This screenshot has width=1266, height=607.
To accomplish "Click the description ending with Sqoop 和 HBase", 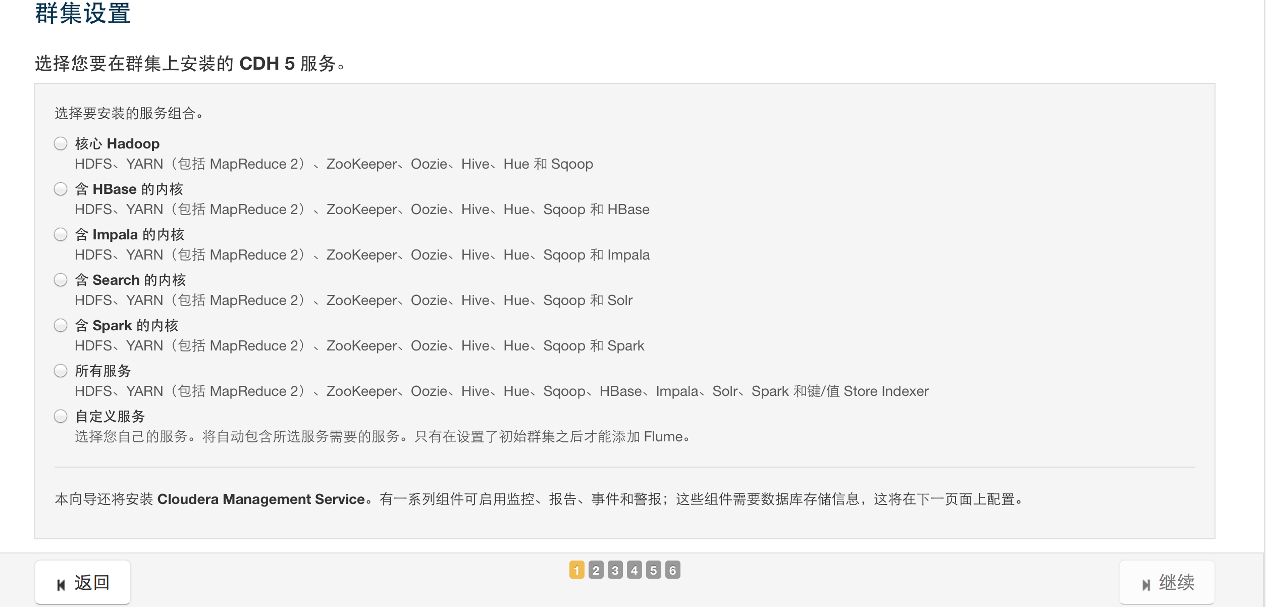I will click(x=362, y=210).
